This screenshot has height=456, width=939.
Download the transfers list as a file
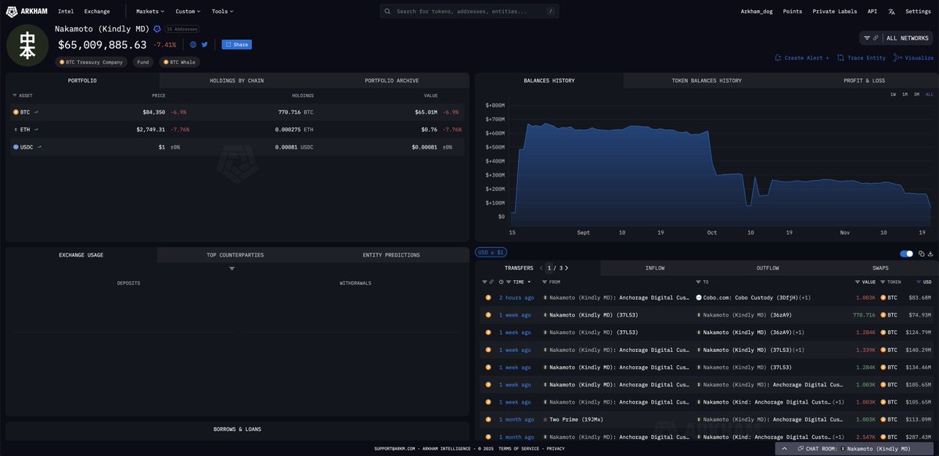pyautogui.click(x=930, y=253)
